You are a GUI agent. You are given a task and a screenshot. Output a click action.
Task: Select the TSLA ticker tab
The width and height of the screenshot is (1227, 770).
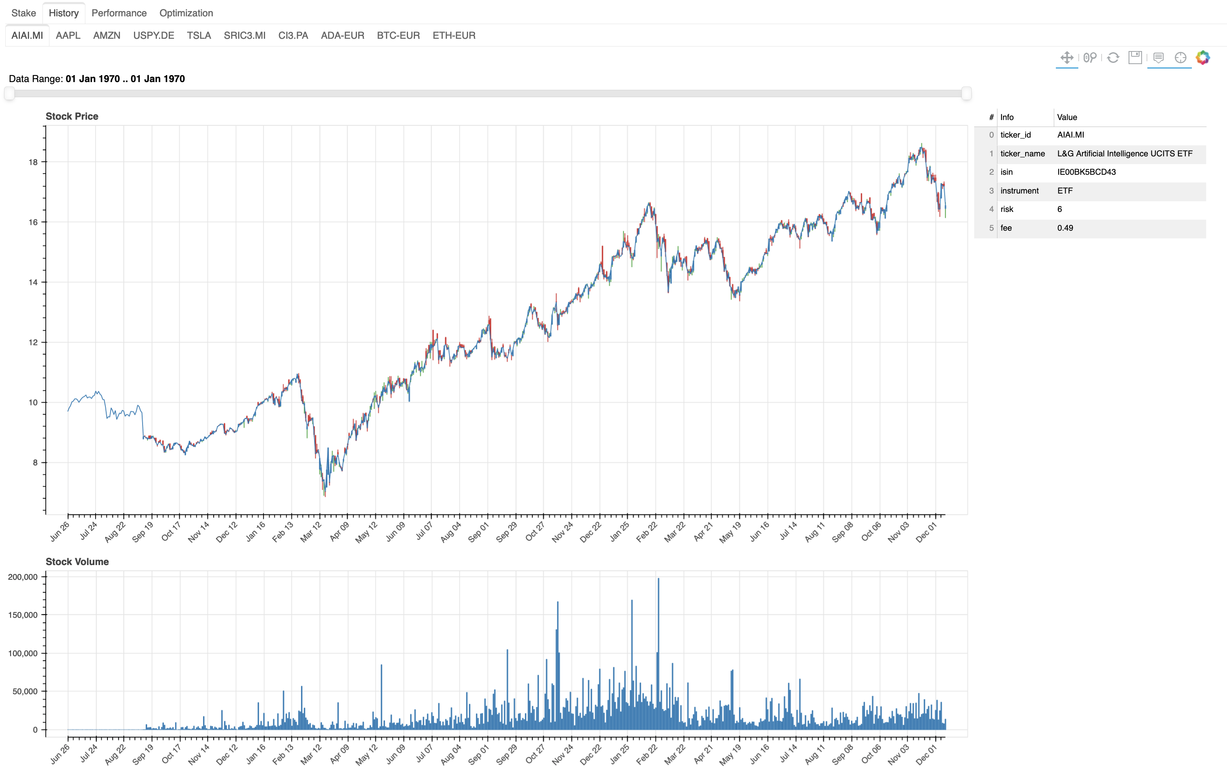click(199, 36)
